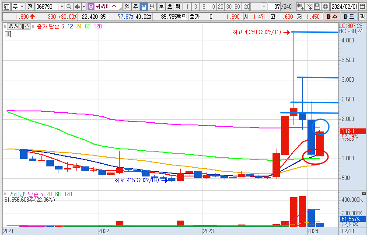Click the orange 24 moving average legend
The image size is (367, 235).
click(79, 26)
